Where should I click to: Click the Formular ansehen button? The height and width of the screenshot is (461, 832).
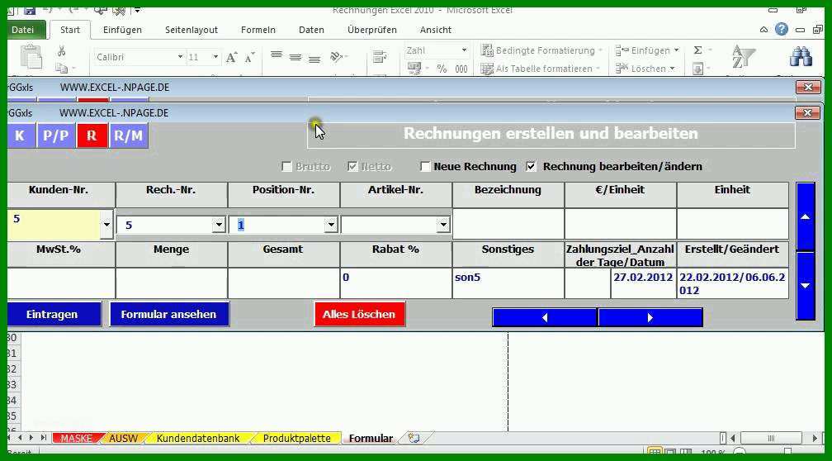(169, 315)
